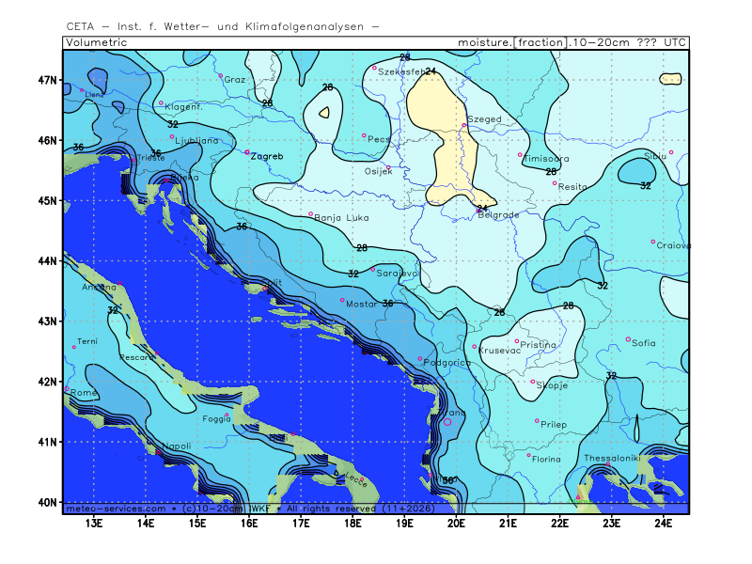Click the Zagreb city marker
This screenshot has height=564, width=752.
coord(247,151)
